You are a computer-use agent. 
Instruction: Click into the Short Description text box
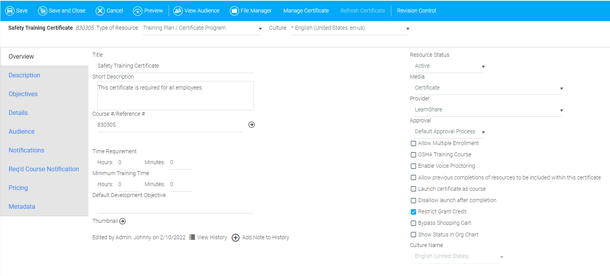pyautogui.click(x=175, y=96)
